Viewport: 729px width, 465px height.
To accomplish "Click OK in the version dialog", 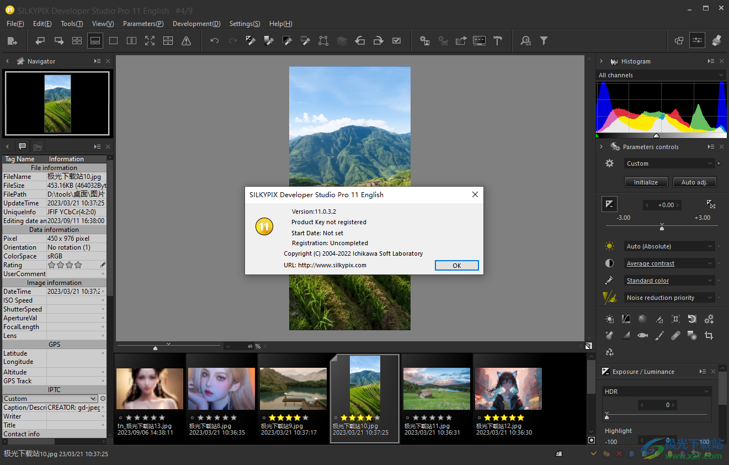I will 456,265.
